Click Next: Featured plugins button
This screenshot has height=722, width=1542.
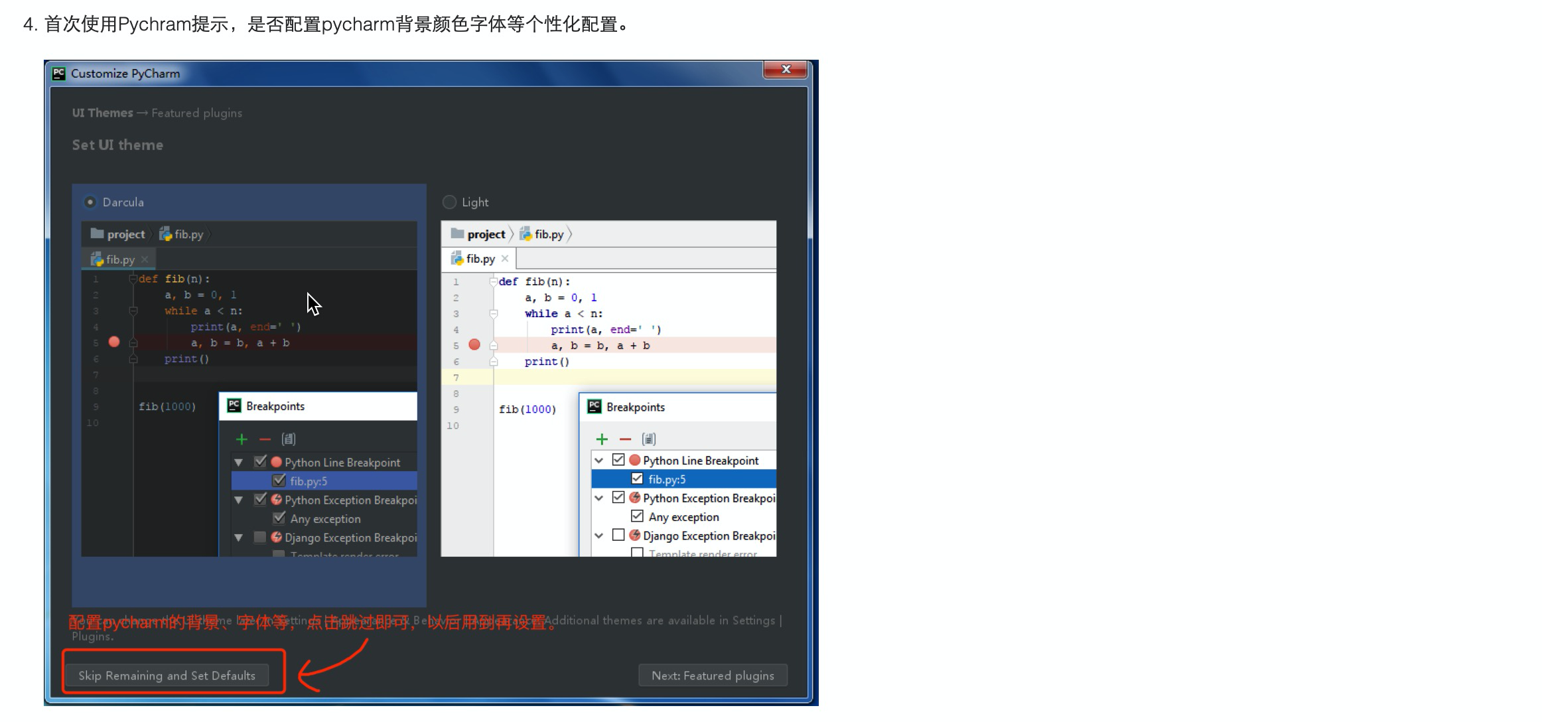coord(713,675)
